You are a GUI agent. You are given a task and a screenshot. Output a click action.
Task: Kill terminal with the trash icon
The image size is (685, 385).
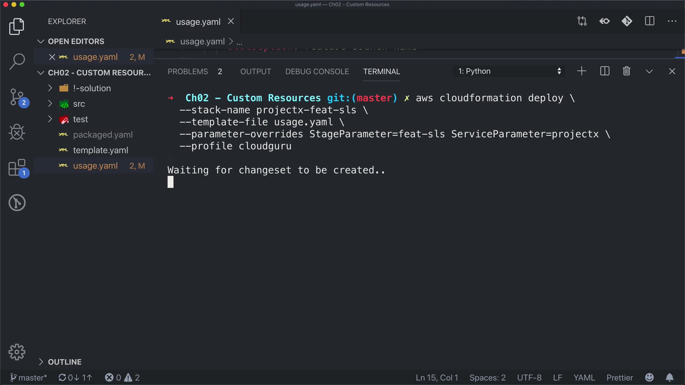click(x=626, y=71)
